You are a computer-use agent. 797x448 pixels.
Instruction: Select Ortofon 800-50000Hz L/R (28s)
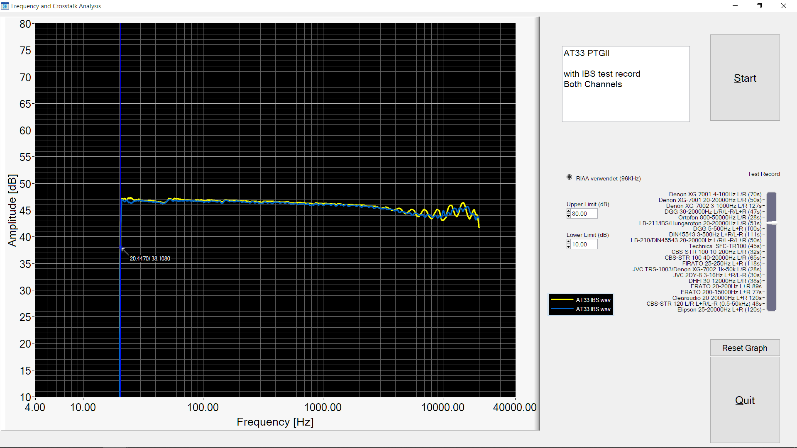(x=720, y=217)
